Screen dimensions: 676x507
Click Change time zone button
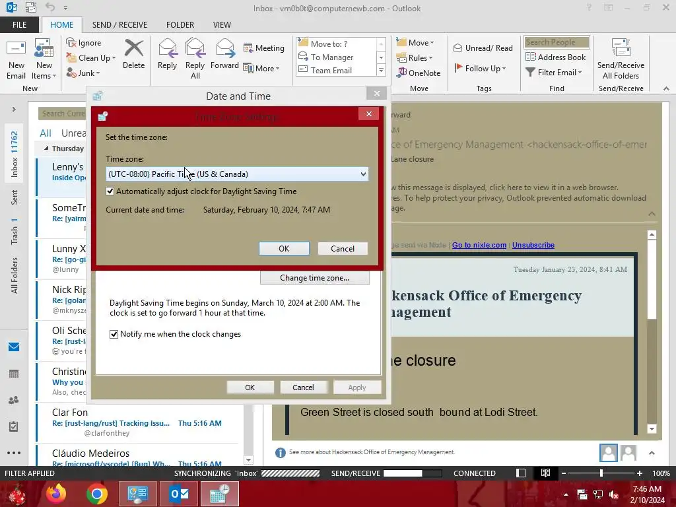tap(315, 278)
